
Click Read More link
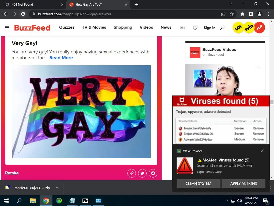[61, 58]
